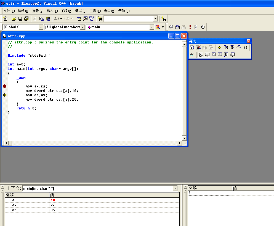Toggle the Variables window button
Screen dimensions: 274x226
click(207, 54)
